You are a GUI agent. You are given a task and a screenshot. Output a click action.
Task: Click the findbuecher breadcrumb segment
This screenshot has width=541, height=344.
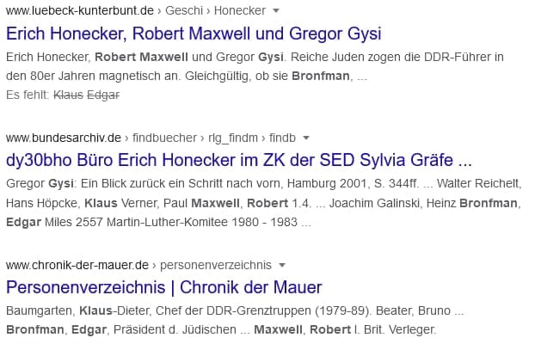(x=164, y=138)
